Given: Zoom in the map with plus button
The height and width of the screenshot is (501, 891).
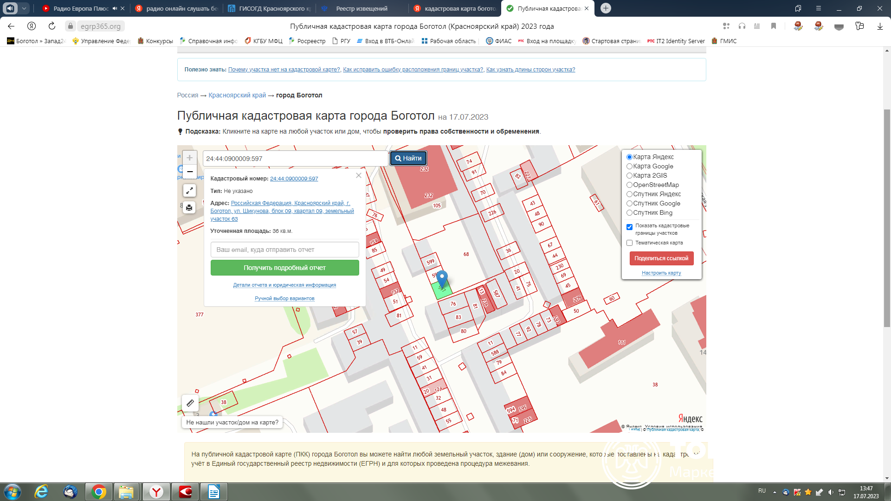Looking at the screenshot, I should (189, 158).
